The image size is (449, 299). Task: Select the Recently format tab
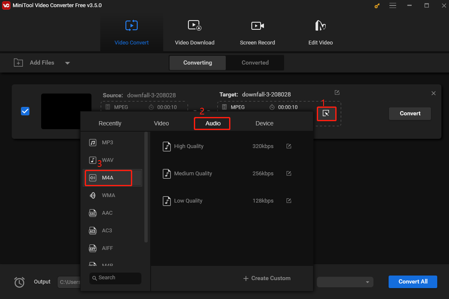click(x=110, y=123)
